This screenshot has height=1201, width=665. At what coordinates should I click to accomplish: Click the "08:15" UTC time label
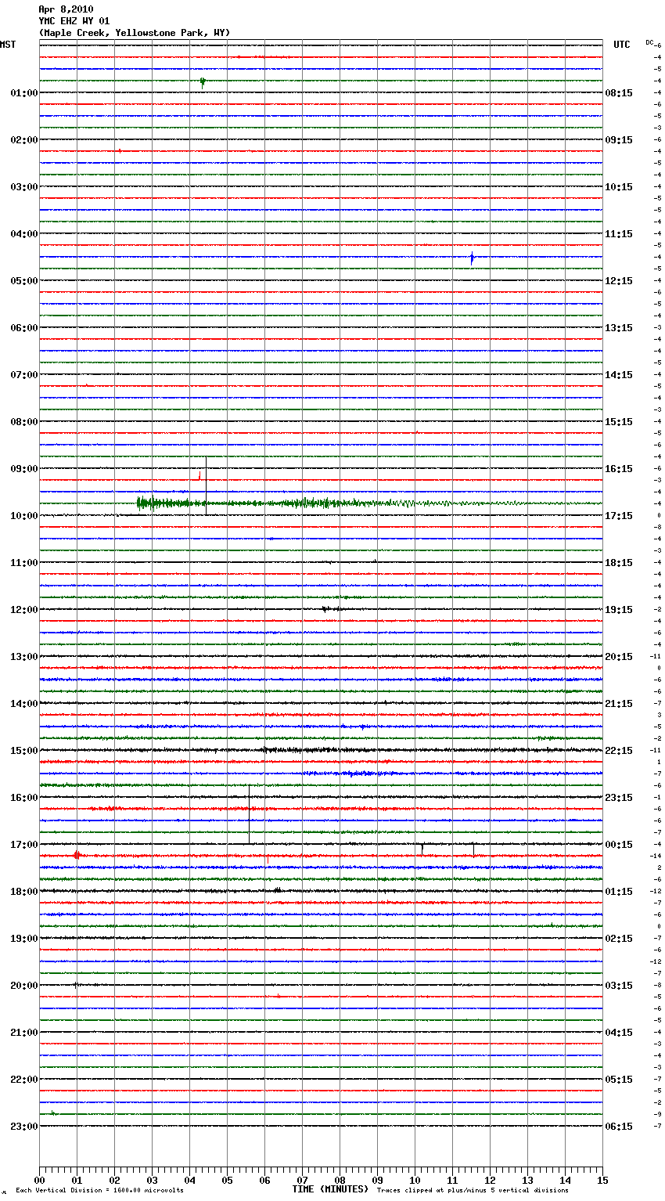point(619,93)
